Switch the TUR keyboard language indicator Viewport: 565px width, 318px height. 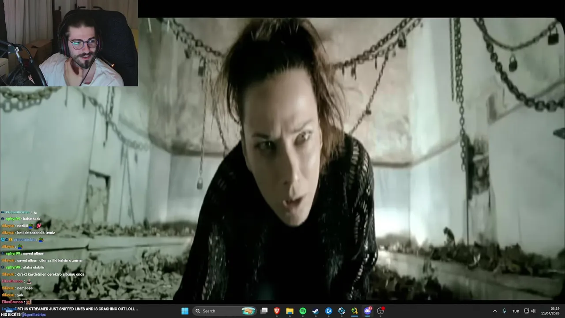click(x=516, y=311)
